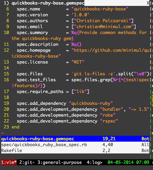This screenshot has height=170, width=153.
Task: Place cursor on spec.description
Action: (x=38, y=44)
